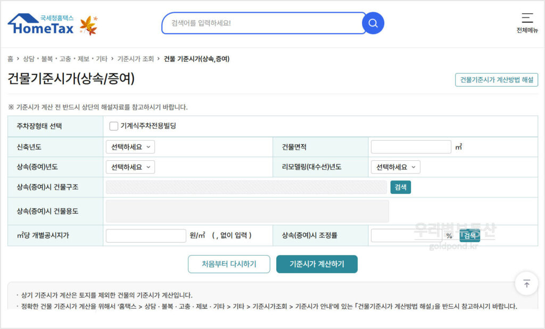Image resolution: width=545 pixels, height=329 pixels.
Task: Open the 전체메뉴 hamburger menu
Action: (x=527, y=23)
